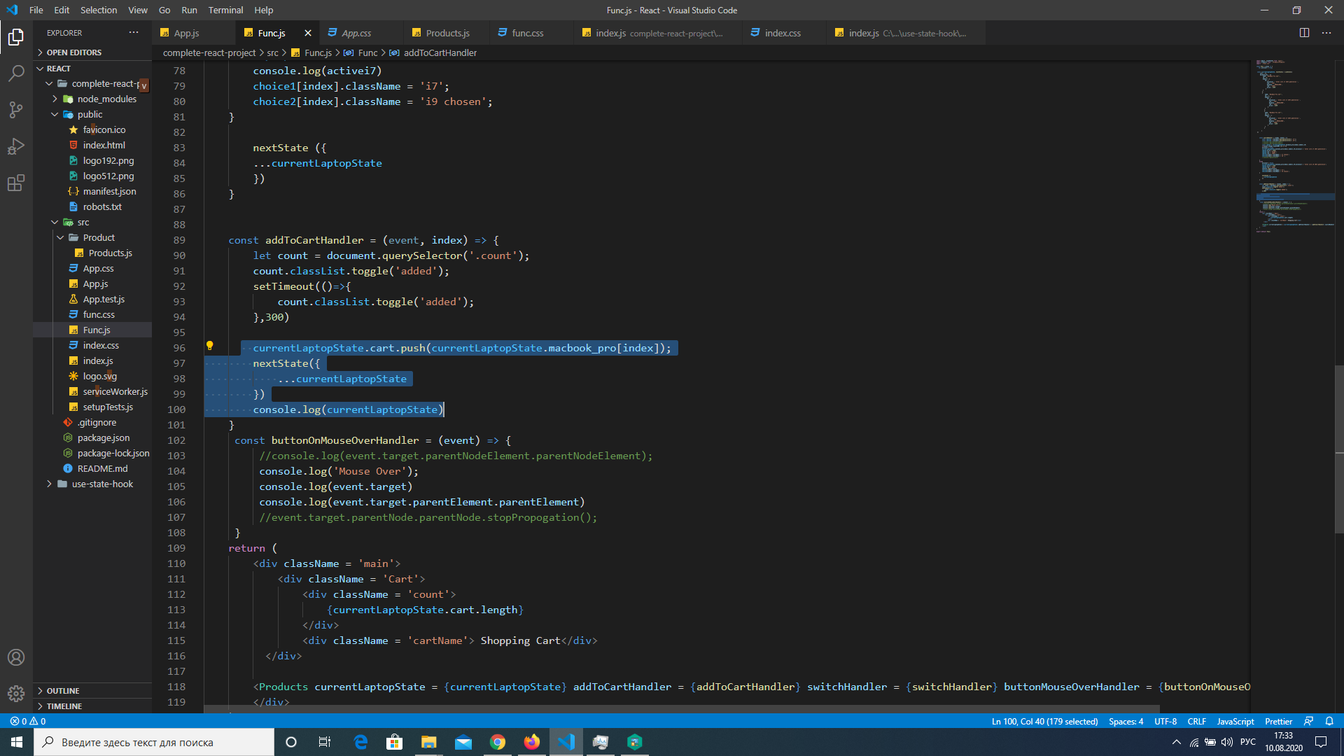Switch to the index.css tab

(783, 33)
